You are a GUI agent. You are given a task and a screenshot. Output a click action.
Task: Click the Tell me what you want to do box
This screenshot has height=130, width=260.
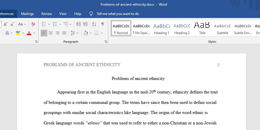coord(118,14)
